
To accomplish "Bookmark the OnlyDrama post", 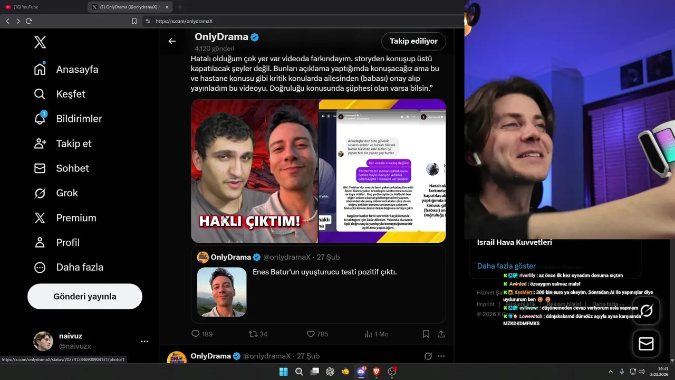I will [x=426, y=334].
